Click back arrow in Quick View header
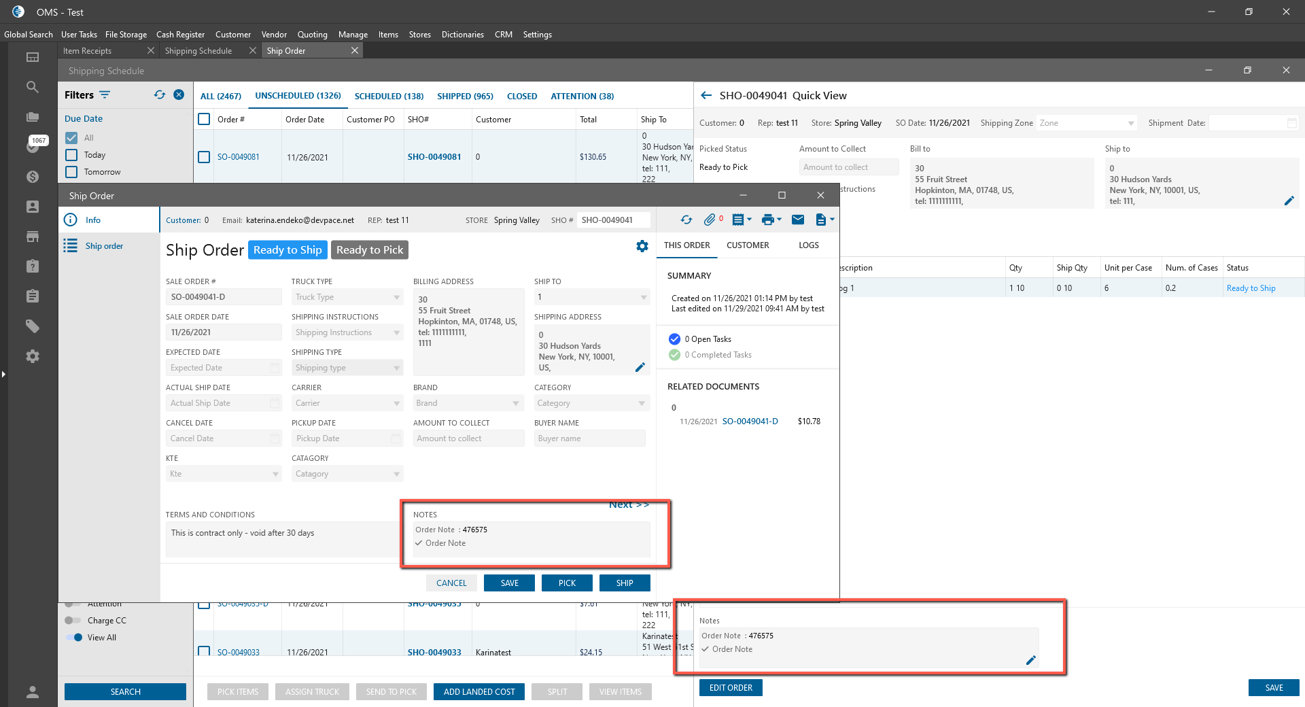The height and width of the screenshot is (707, 1305). [x=706, y=96]
